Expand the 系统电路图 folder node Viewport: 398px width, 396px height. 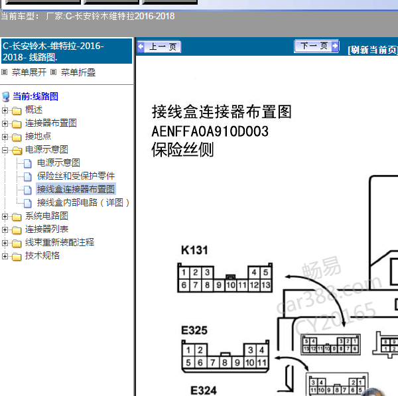(5, 216)
